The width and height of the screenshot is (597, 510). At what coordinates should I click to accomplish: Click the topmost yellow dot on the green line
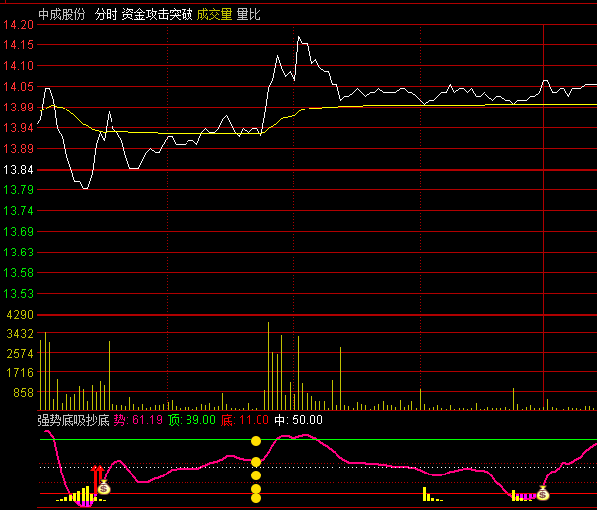tap(256, 441)
